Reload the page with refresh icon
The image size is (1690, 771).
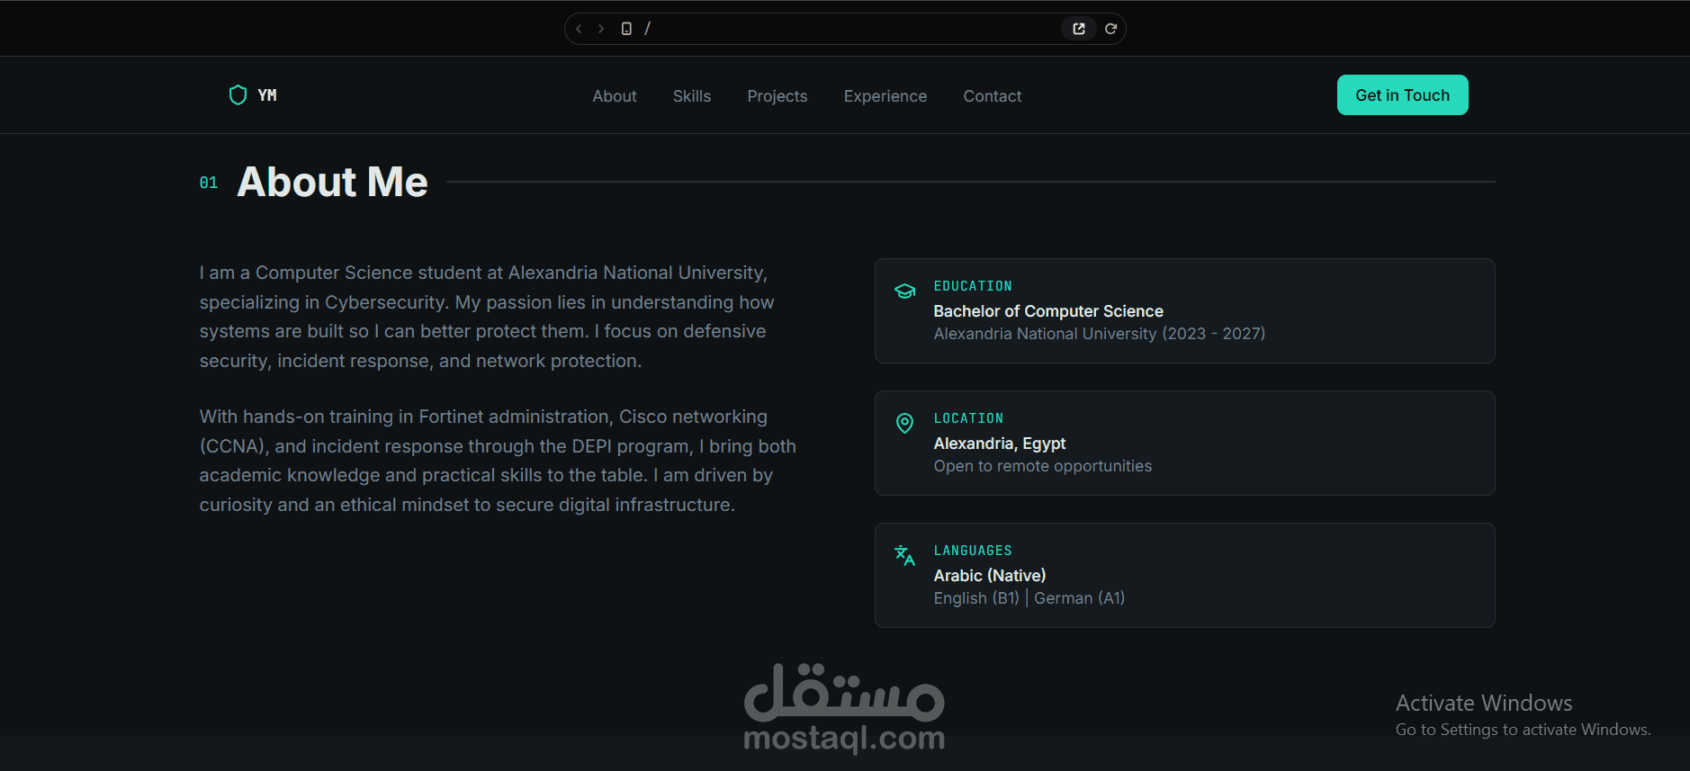(x=1111, y=29)
